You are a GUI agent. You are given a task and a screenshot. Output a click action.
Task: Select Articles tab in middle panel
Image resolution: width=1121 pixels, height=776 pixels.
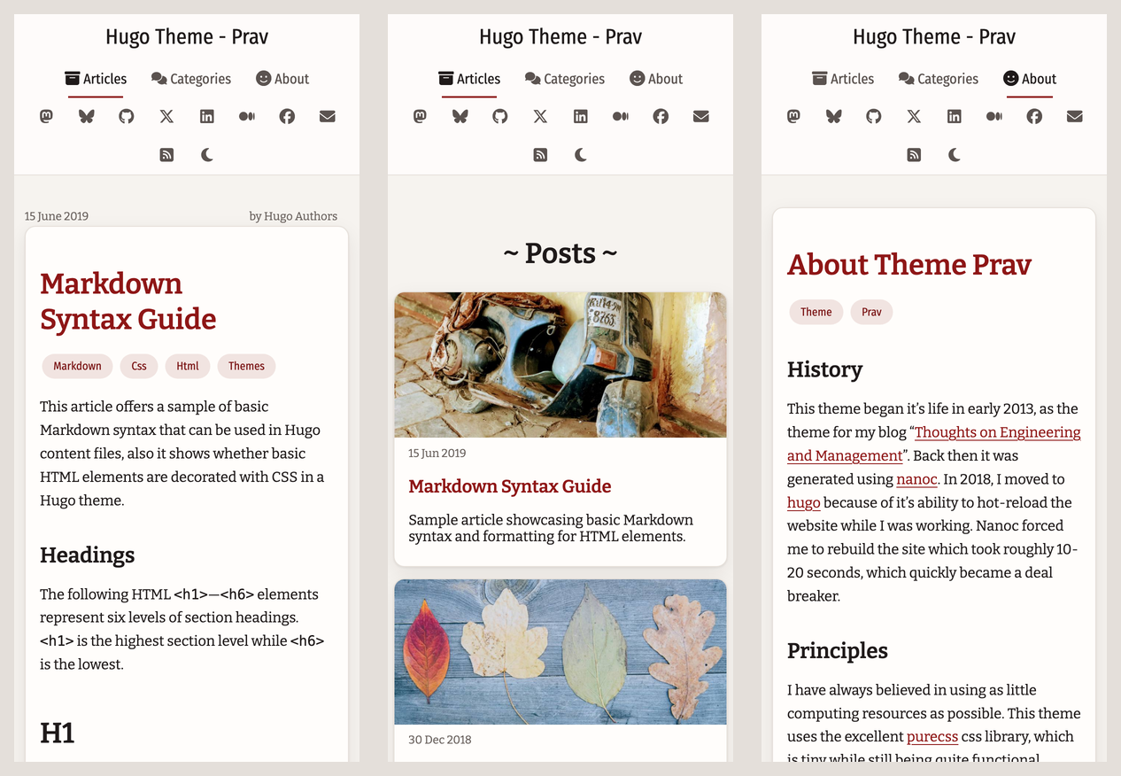click(469, 79)
